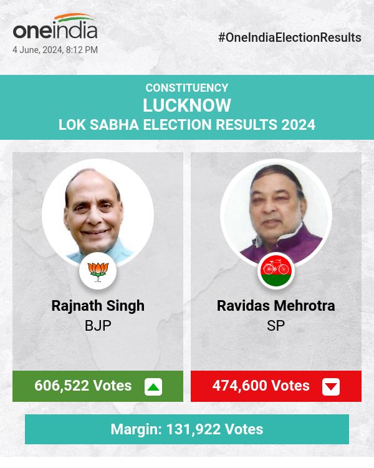
Task: Click the BJP lotus party symbol
Action: pyautogui.click(x=98, y=271)
